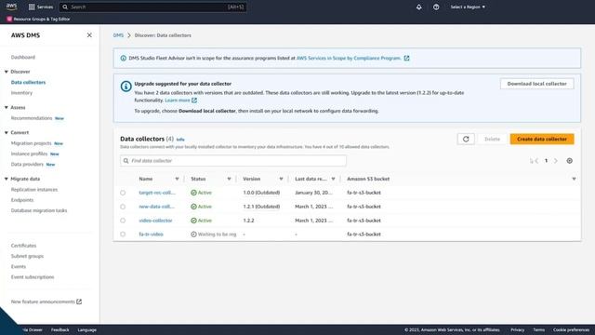This screenshot has height=335, width=595.
Task: Open the Select a Region dropdown
Action: [x=468, y=7]
